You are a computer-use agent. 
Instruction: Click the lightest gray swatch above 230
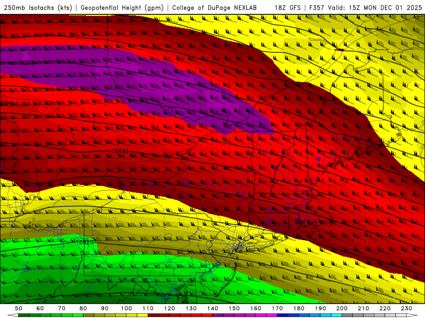click(x=401, y=315)
